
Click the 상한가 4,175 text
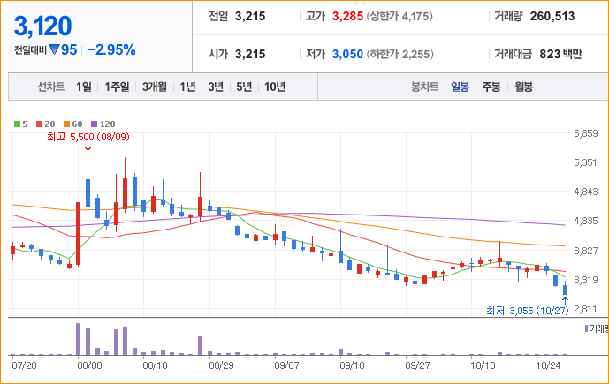(x=400, y=16)
